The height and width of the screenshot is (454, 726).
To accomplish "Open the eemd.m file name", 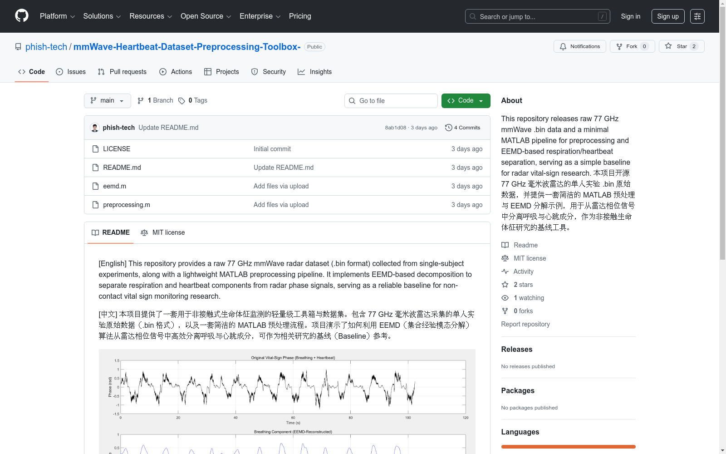I will [x=115, y=186].
